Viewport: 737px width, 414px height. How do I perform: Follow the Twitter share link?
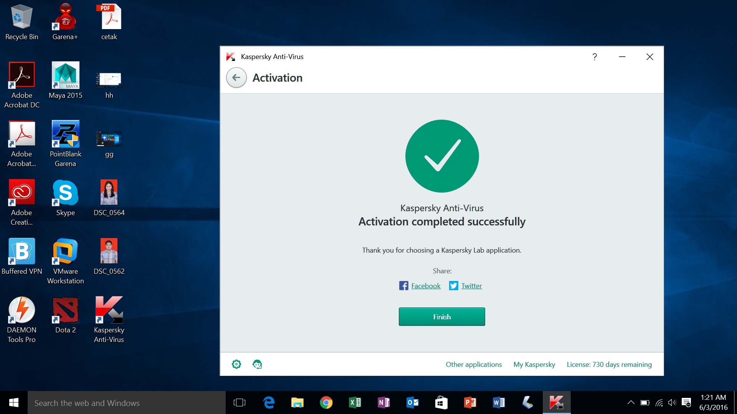coord(471,286)
